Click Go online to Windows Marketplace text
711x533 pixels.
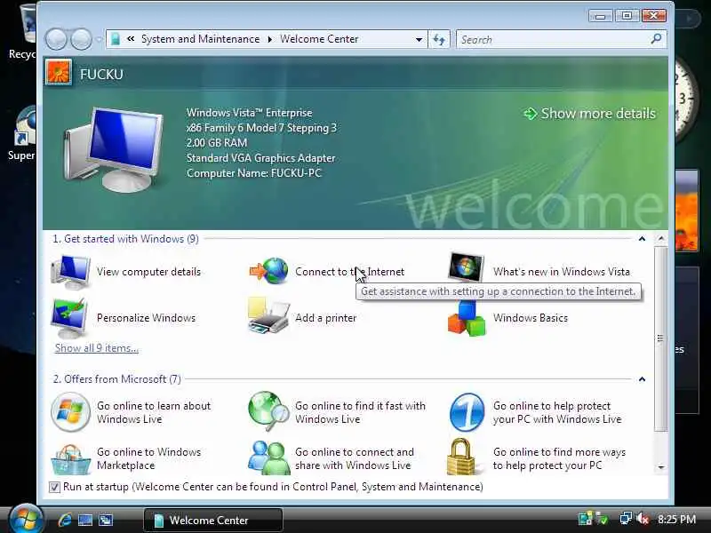coord(148,458)
